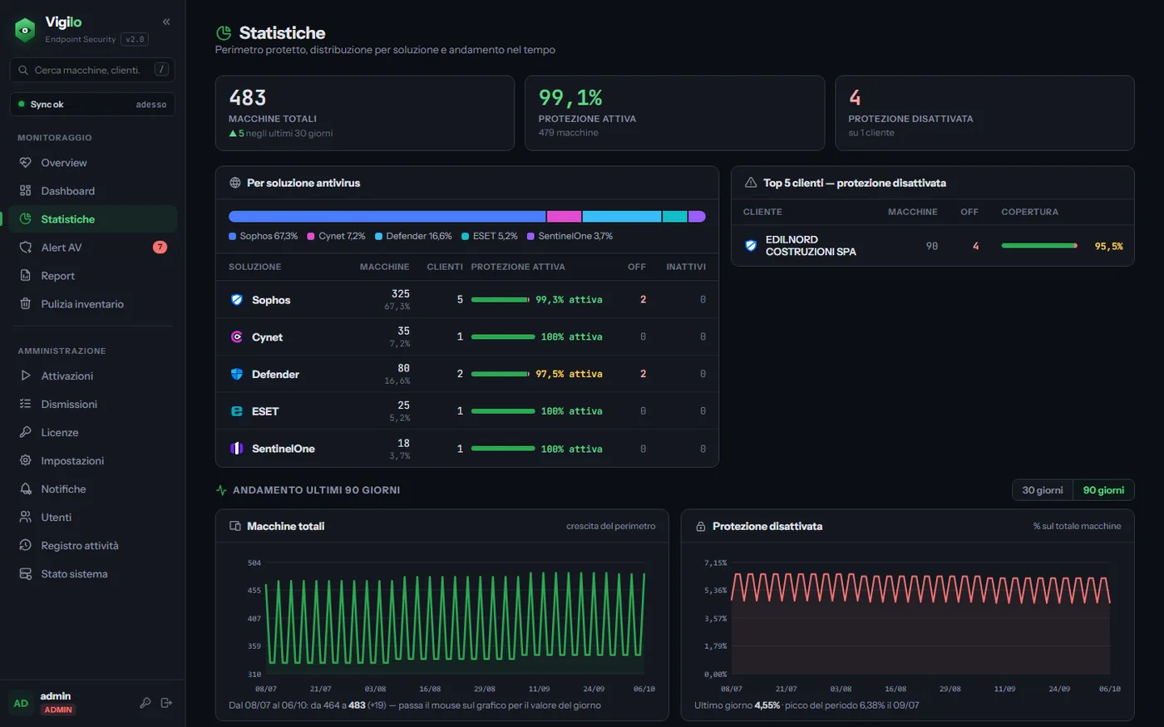The image size is (1164, 727).
Task: Click the Impostazioni gear icon
Action: tap(25, 460)
